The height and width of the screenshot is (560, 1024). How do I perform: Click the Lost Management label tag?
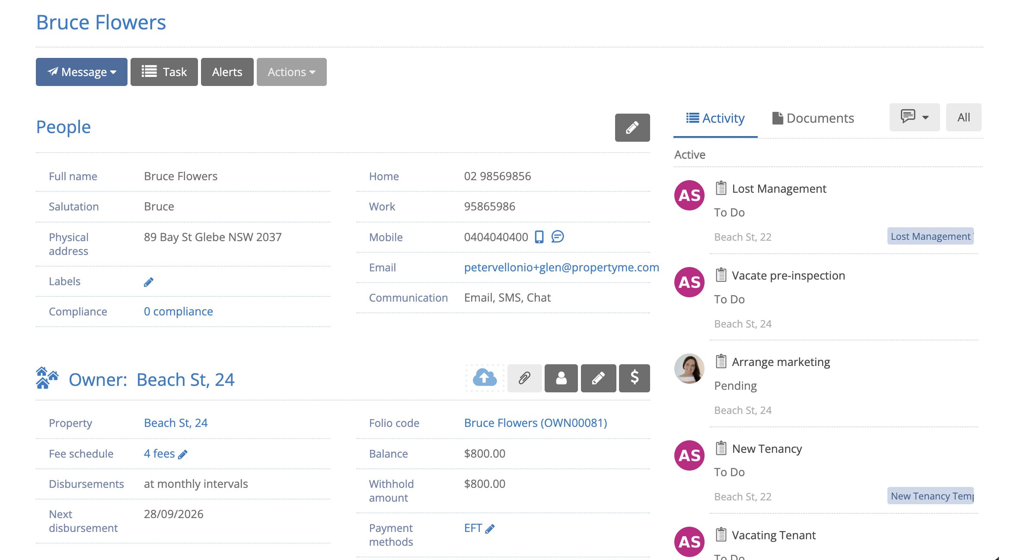pyautogui.click(x=930, y=236)
